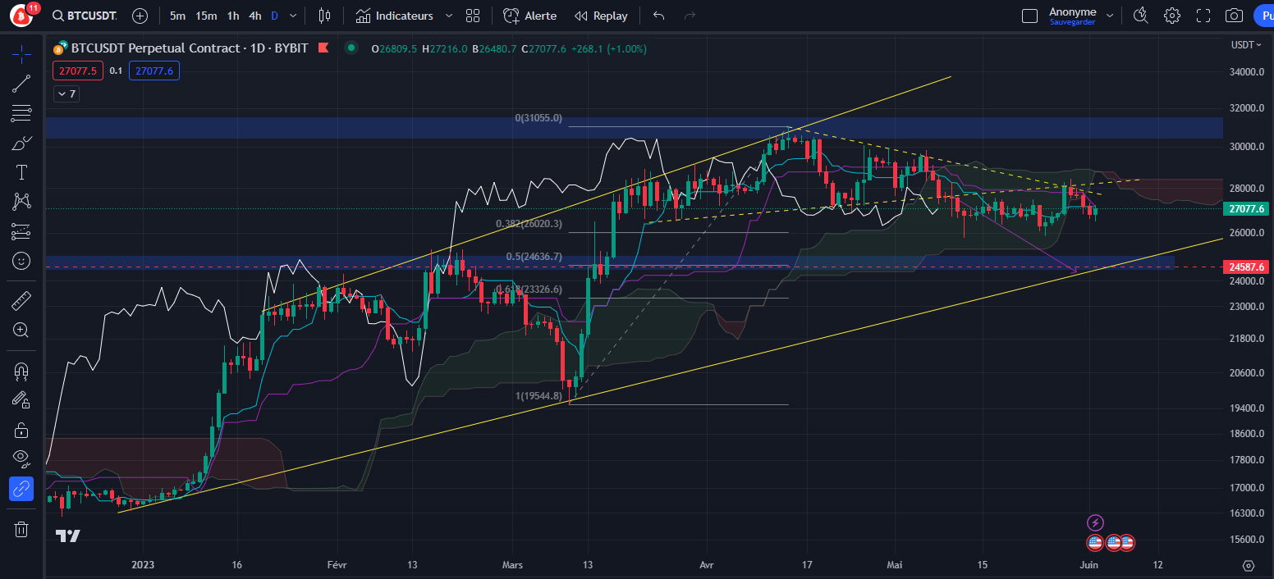Remove all drawings with the trash icon

21,529
